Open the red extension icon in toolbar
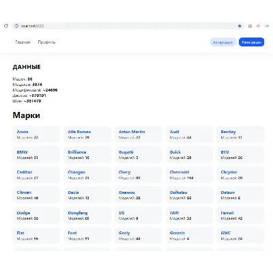Viewport: 273px width, 273px height. tap(259, 26)
